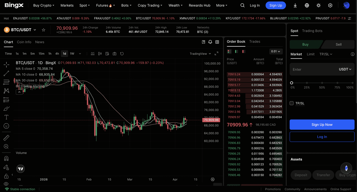Select the Text tool in chart sidebar

point(6,117)
